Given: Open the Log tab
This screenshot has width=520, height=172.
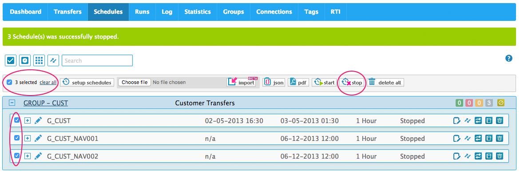Looking at the screenshot, I should point(167,12).
